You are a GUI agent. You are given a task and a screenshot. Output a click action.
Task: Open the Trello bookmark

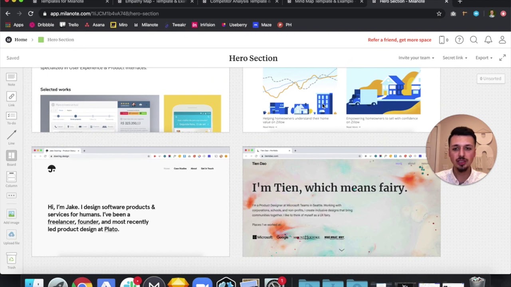(x=69, y=25)
